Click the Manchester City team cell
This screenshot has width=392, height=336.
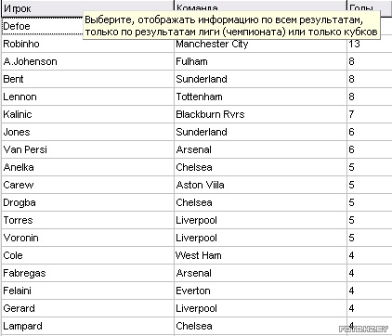[260, 44]
